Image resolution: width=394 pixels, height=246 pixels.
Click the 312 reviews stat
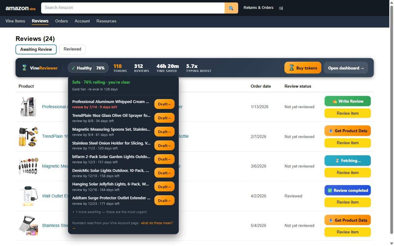click(142, 68)
